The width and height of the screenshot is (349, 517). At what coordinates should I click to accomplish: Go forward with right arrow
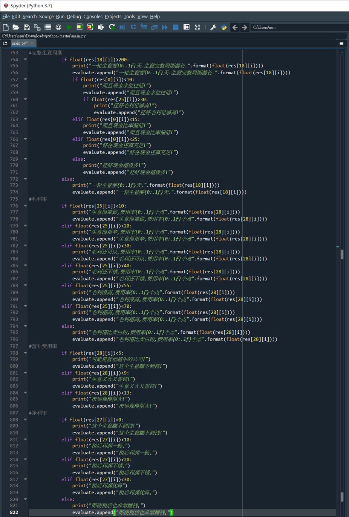coord(244,27)
